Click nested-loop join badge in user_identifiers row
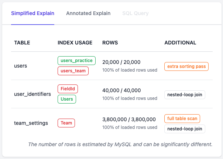Image resolution: width=223 pixels, height=159 pixels. [x=185, y=95]
